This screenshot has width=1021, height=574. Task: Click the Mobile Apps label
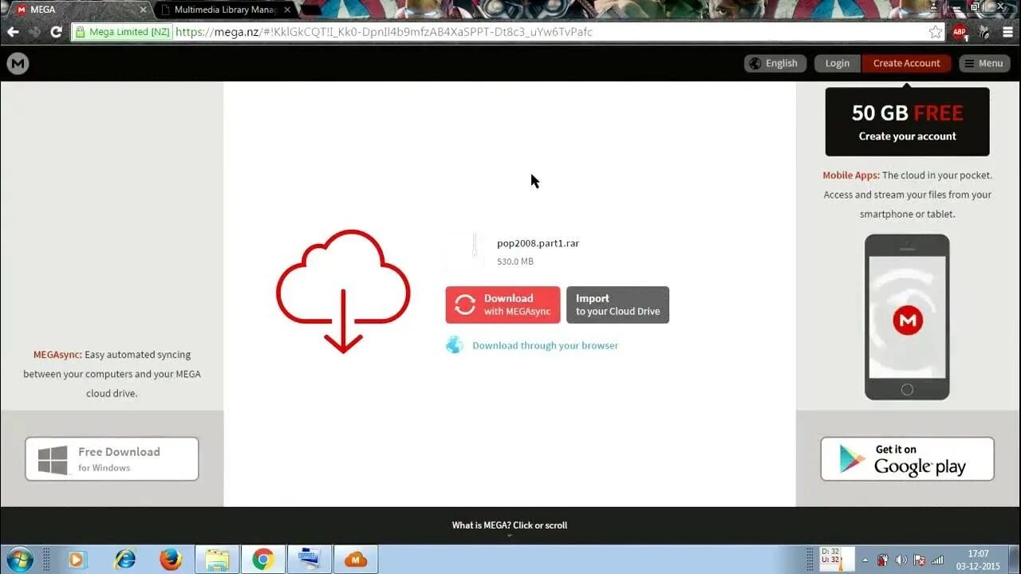point(851,175)
